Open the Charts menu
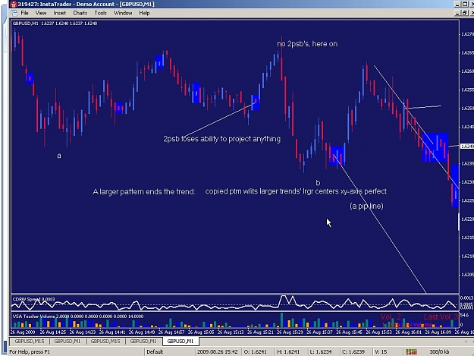This screenshot has width=474, height=356. click(x=80, y=13)
